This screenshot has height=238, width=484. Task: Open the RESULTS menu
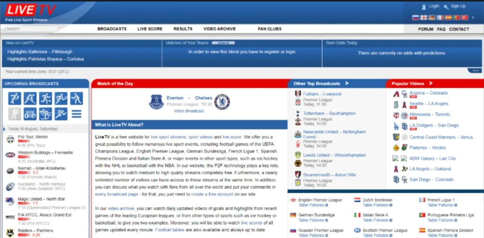(x=183, y=29)
